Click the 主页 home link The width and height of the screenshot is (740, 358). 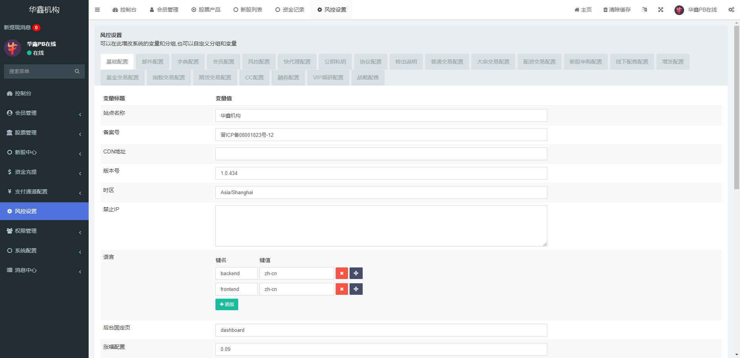tap(583, 10)
